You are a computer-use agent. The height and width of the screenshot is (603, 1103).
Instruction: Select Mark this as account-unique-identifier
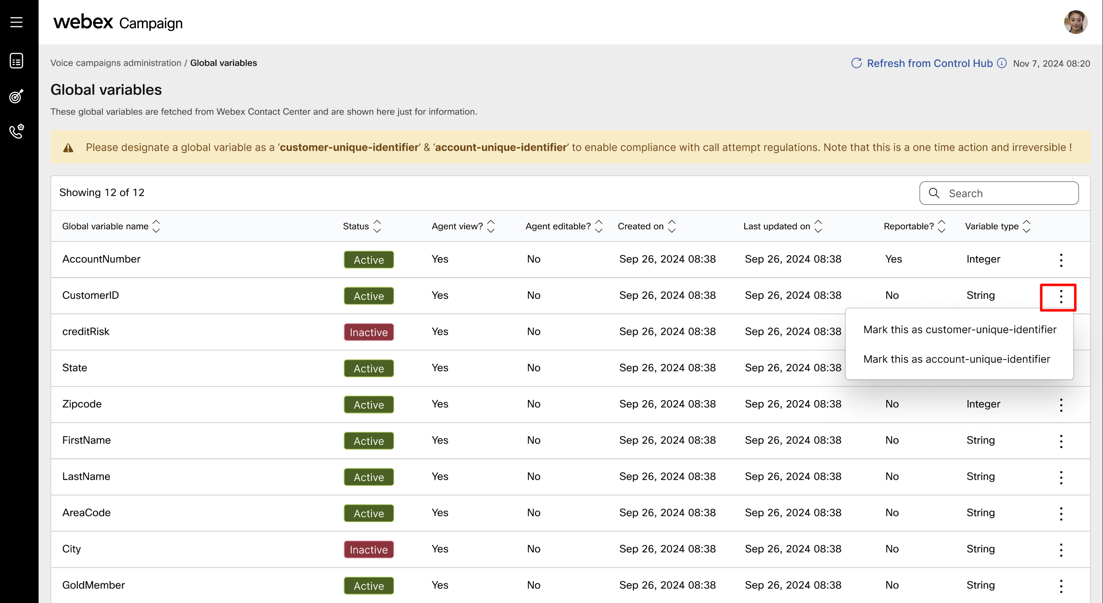[x=956, y=359]
